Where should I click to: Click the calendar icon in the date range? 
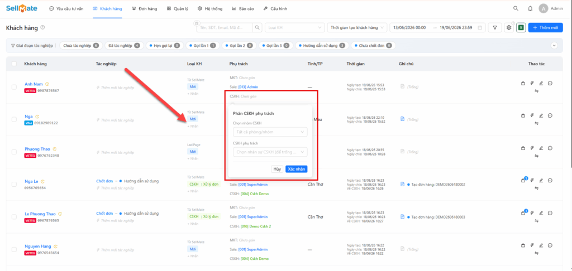480,27
